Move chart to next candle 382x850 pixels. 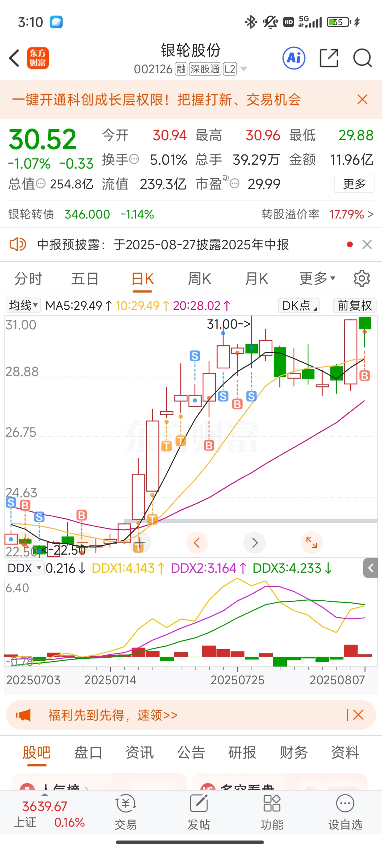(255, 543)
